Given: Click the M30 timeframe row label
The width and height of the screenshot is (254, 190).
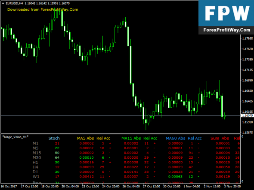Looking at the screenshot, I should (37, 157).
